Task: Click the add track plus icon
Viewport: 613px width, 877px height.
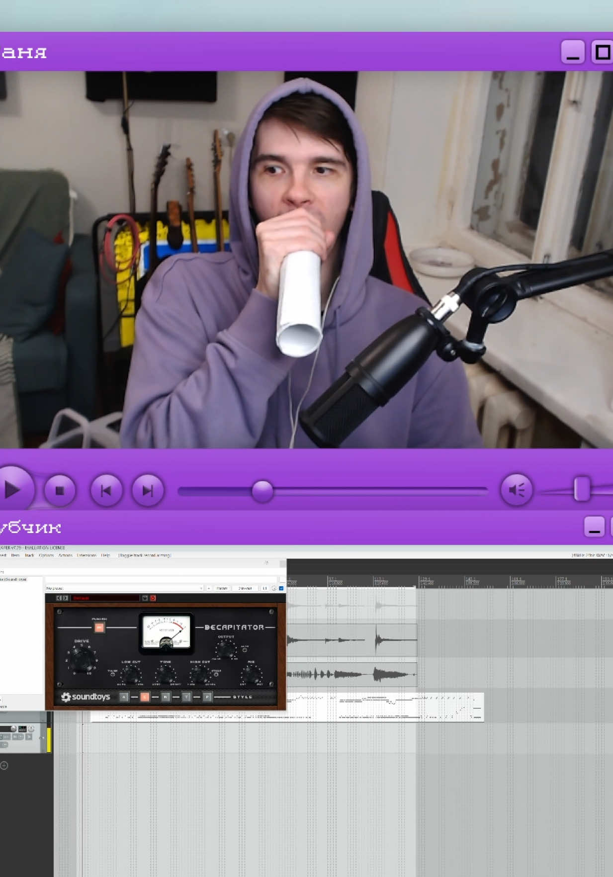Action: point(4,765)
